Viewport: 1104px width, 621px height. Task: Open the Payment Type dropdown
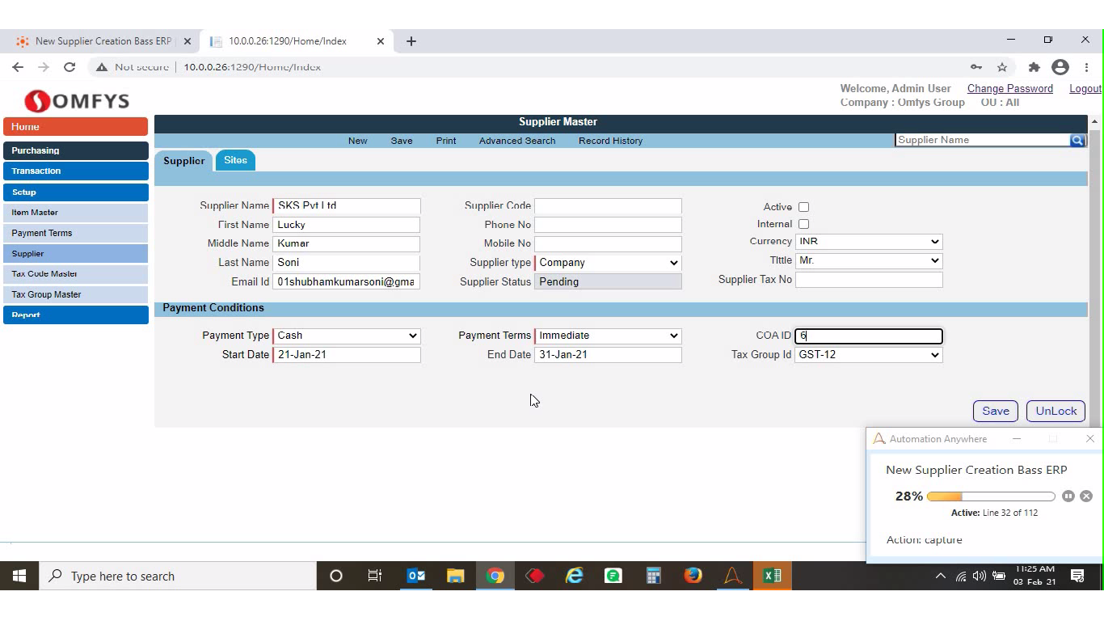pos(347,336)
